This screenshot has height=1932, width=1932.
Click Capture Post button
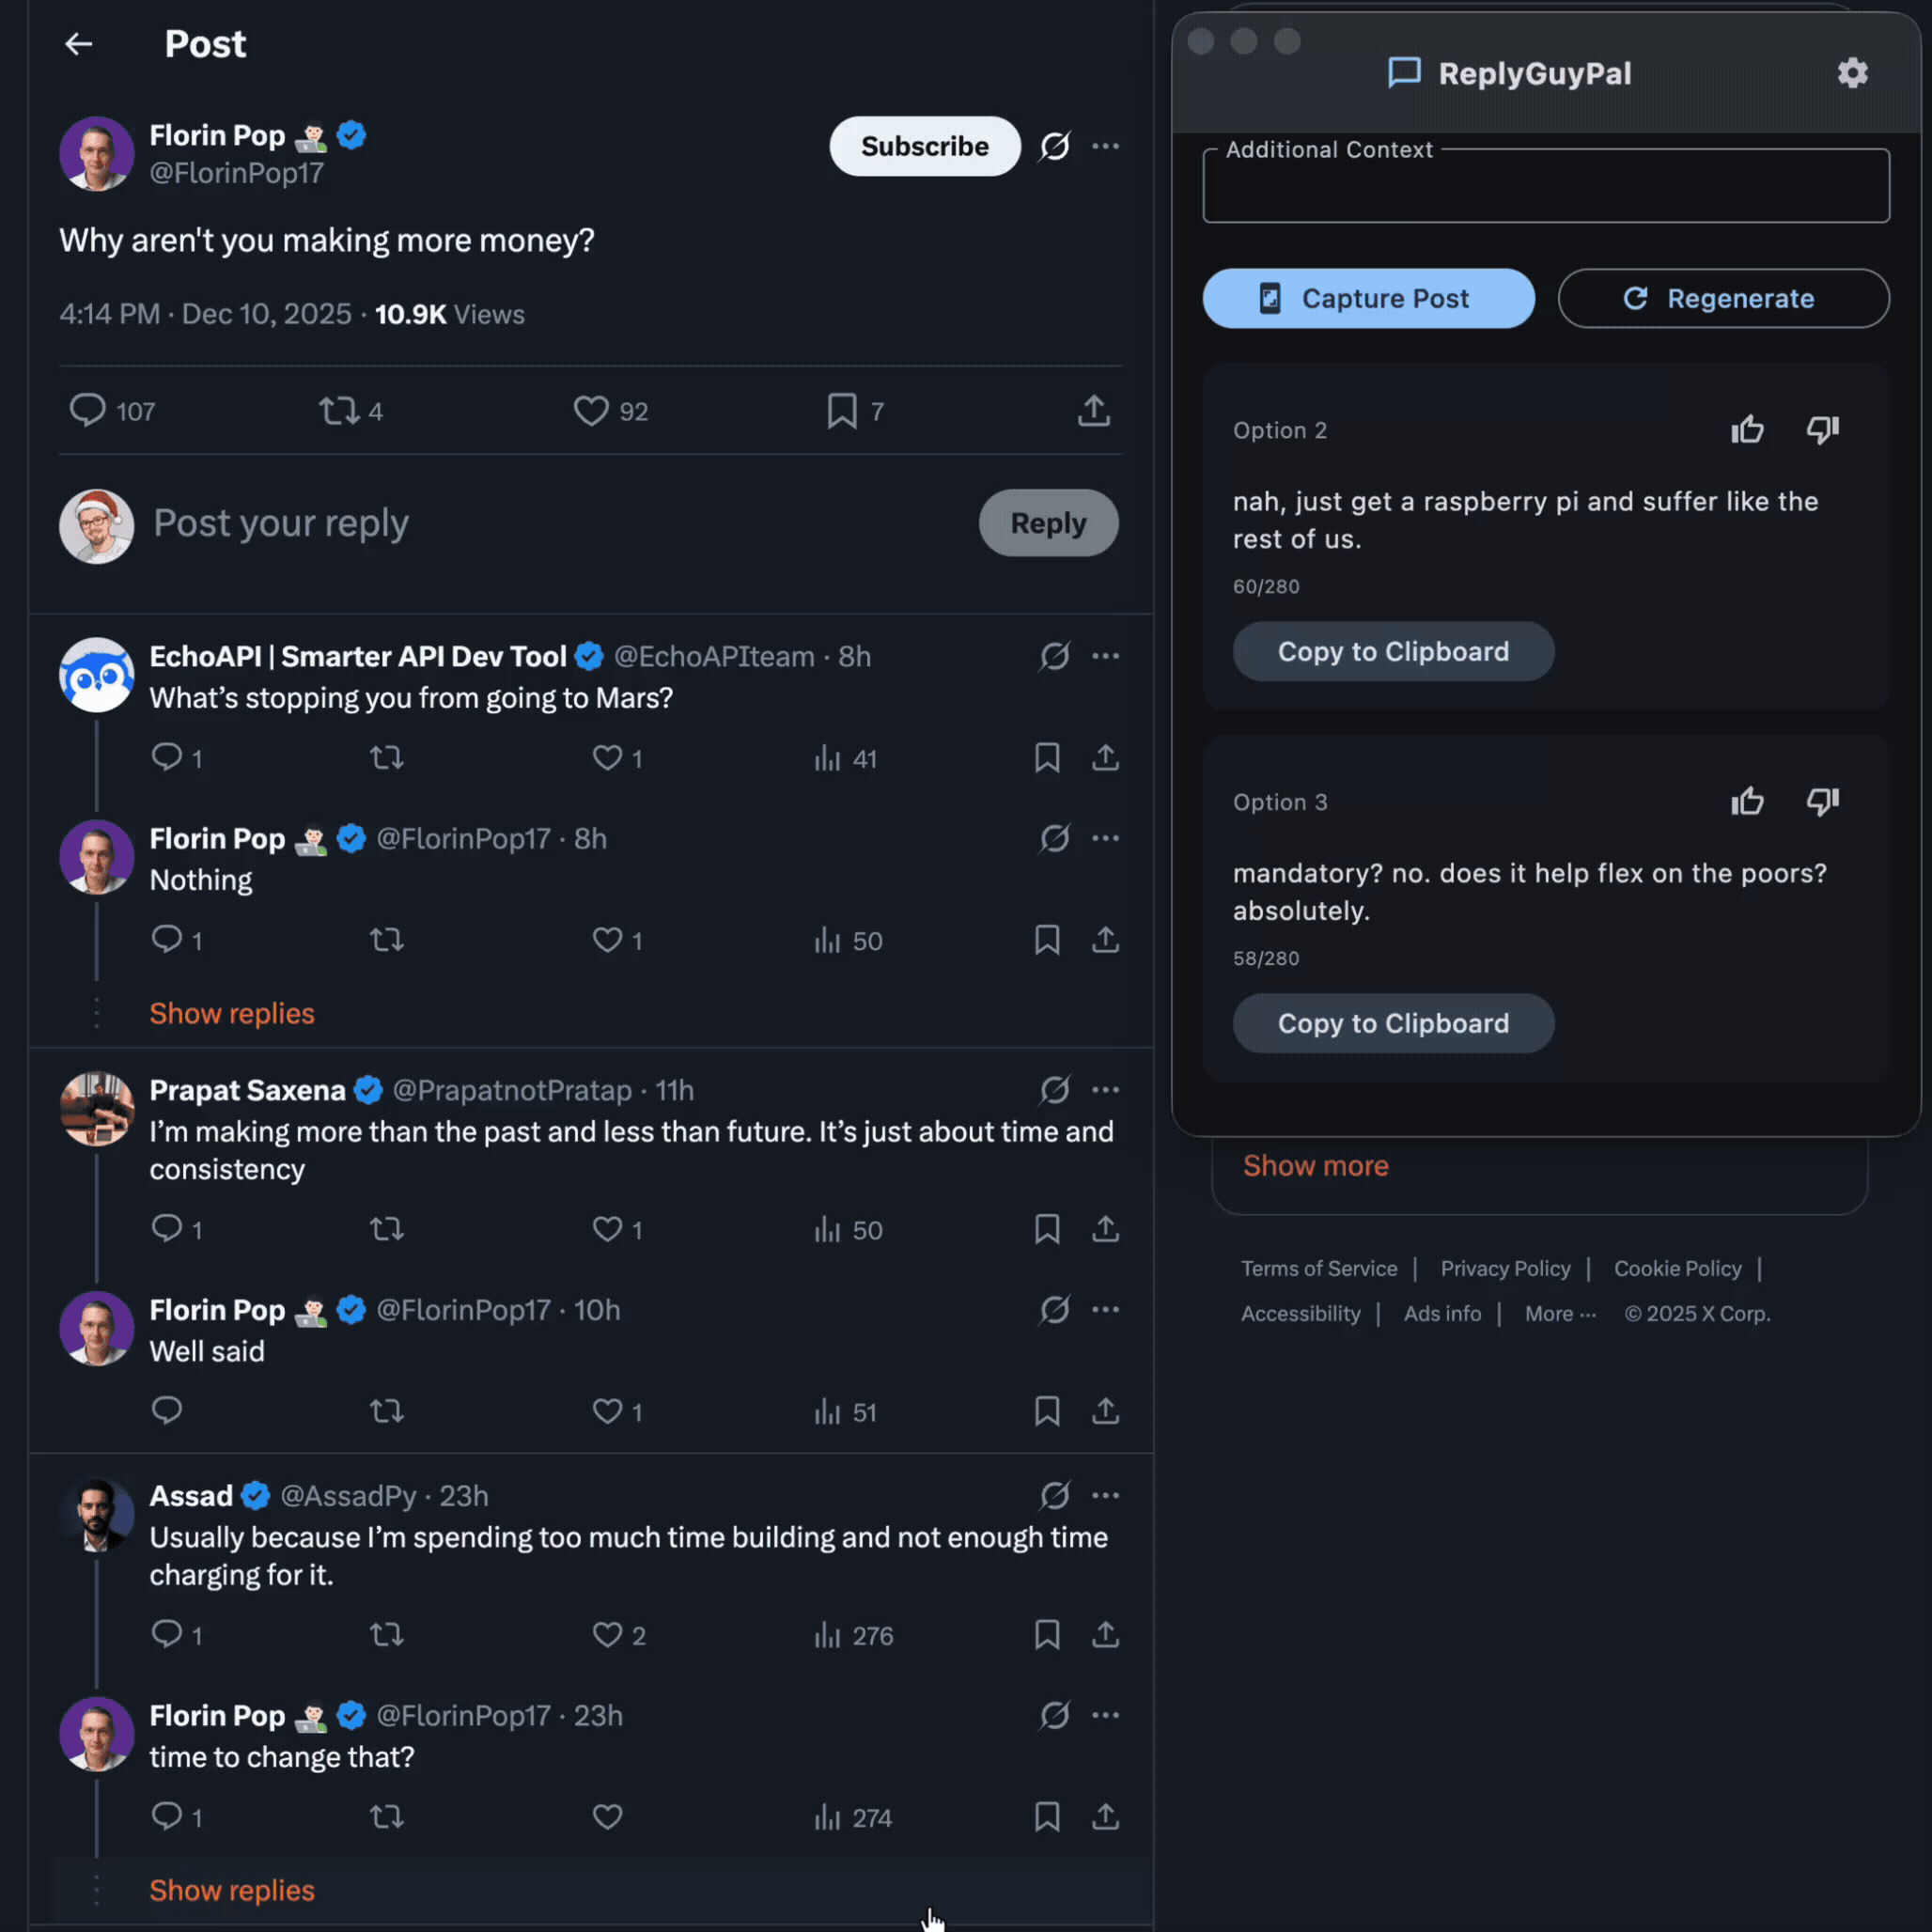click(x=1368, y=298)
